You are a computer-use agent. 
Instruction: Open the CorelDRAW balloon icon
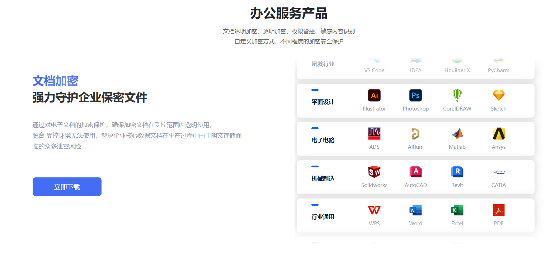coord(457,95)
